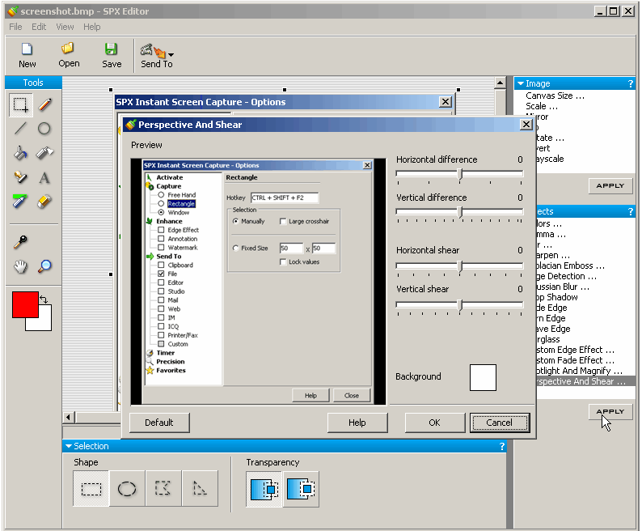Open the File menu
Screen dimensions: 642x531
15,27
